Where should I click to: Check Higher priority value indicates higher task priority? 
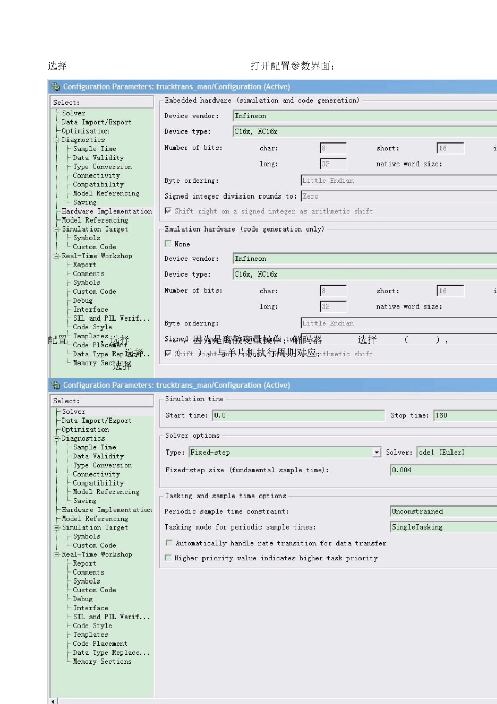point(168,558)
